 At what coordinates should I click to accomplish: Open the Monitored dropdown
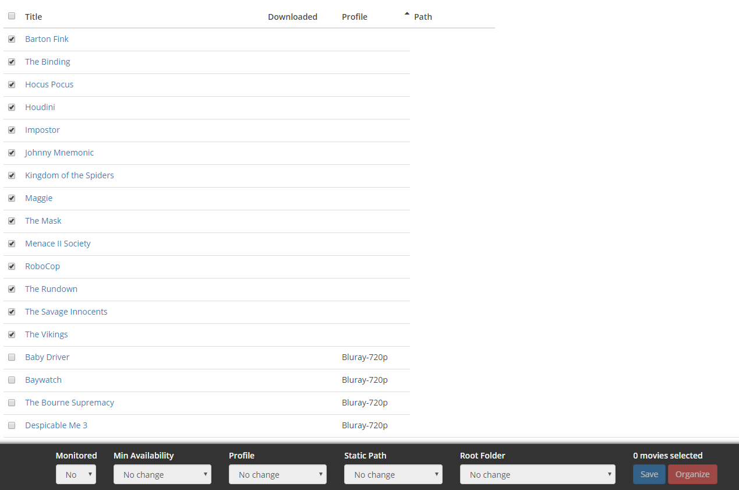point(76,474)
